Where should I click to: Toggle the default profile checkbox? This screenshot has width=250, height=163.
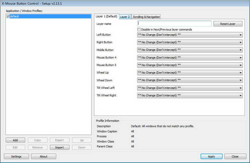[x=8, y=17]
